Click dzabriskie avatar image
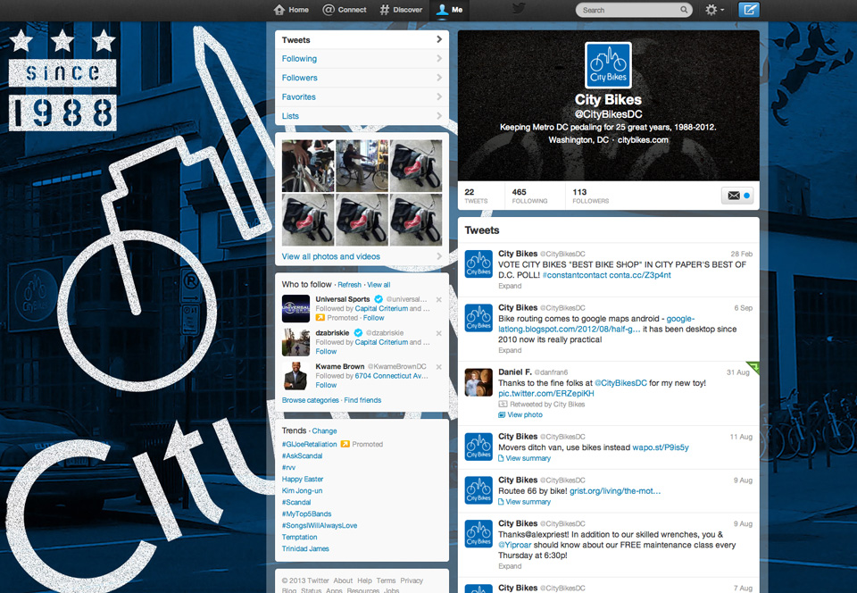This screenshot has width=857, height=593. pyautogui.click(x=295, y=342)
